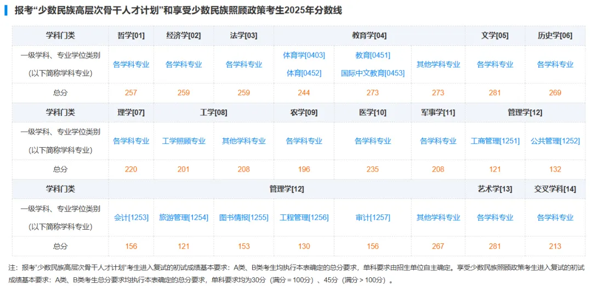592x286 pixels.
Task: Open 各学科专业 link under 法学[03]
Action: (243, 65)
